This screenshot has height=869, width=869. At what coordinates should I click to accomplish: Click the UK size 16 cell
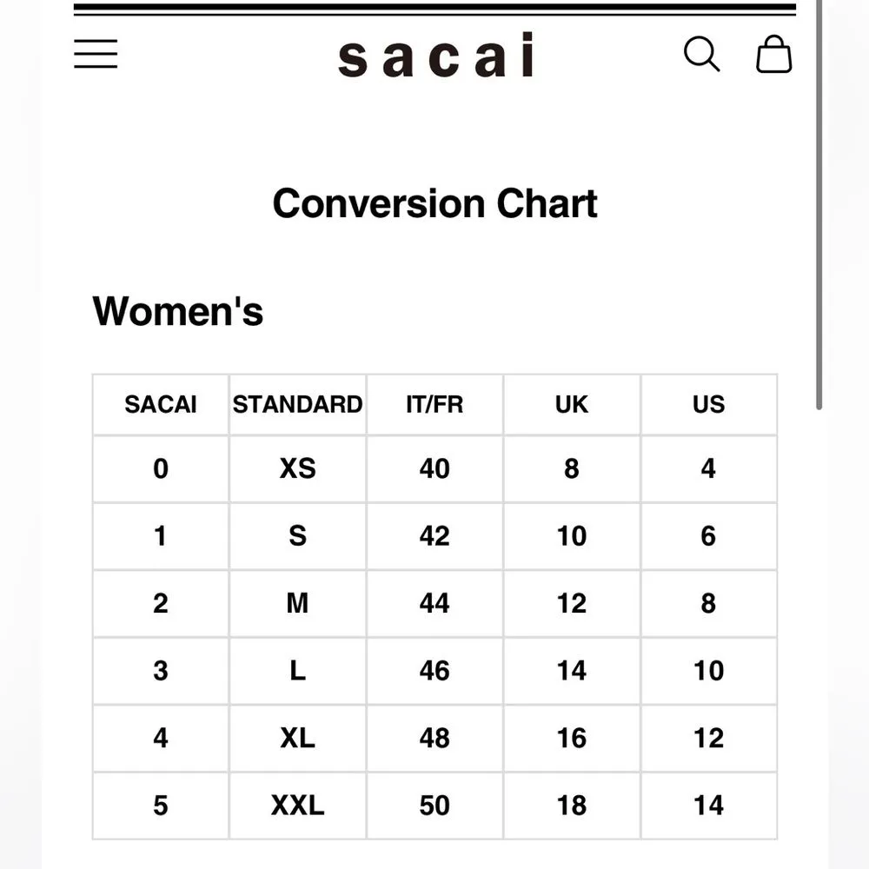[572, 739]
